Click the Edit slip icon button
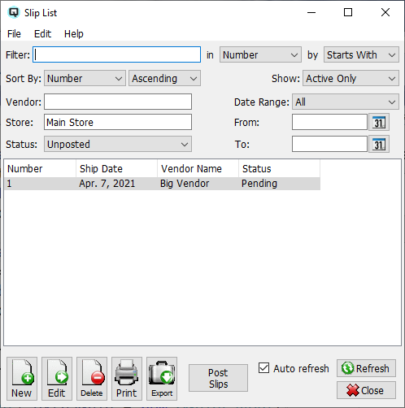This screenshot has width=405, height=408. (57, 378)
